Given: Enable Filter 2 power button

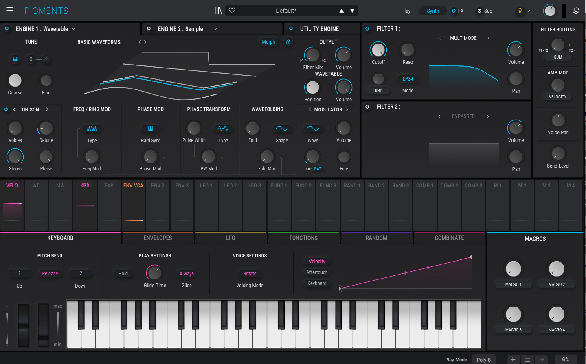Looking at the screenshot, I should pos(367,107).
